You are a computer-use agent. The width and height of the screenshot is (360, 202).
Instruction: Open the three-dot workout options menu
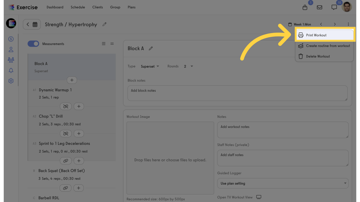(348, 24)
